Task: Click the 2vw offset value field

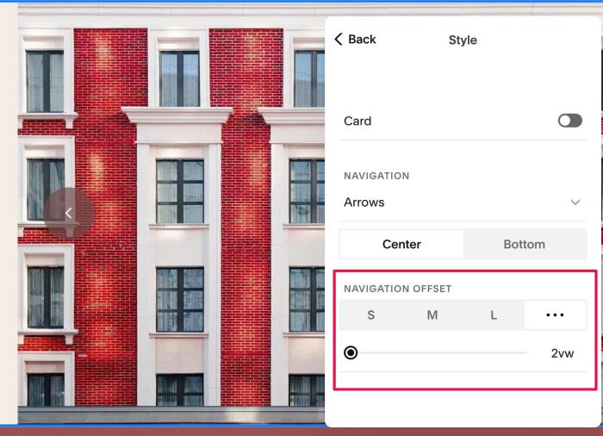Action: point(563,353)
